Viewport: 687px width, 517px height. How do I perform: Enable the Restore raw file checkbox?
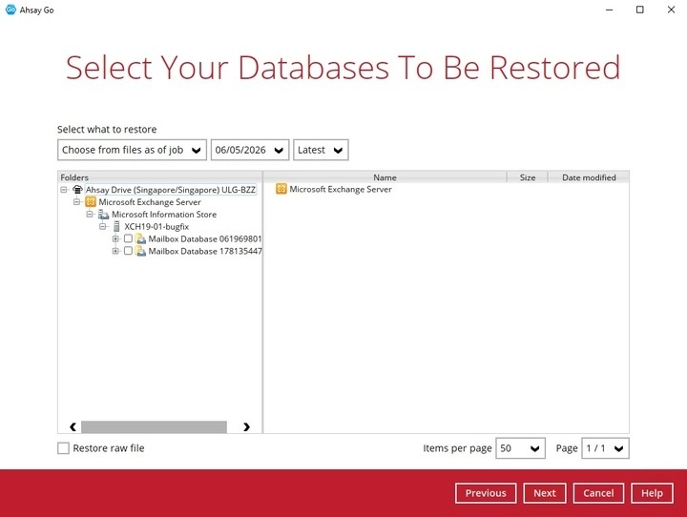click(64, 448)
